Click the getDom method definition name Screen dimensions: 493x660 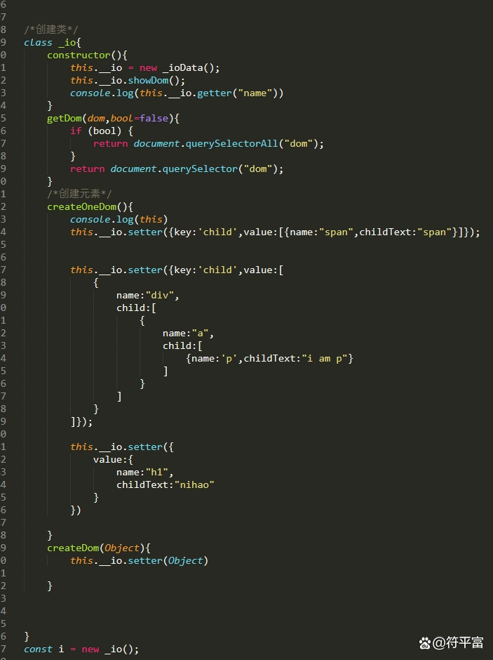65,118
